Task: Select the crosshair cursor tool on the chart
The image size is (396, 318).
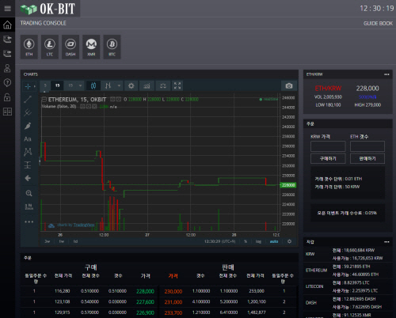Action: (28, 86)
